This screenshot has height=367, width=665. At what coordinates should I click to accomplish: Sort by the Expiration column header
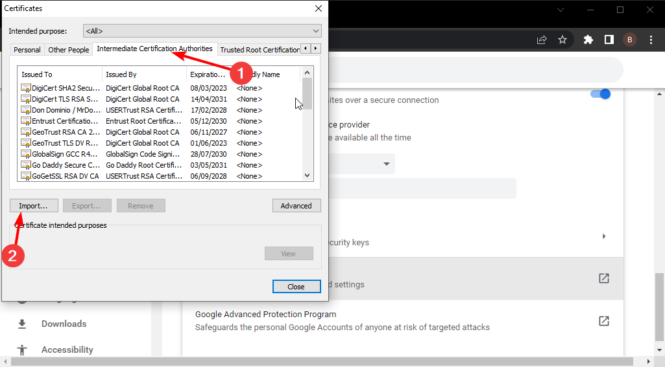[209, 74]
